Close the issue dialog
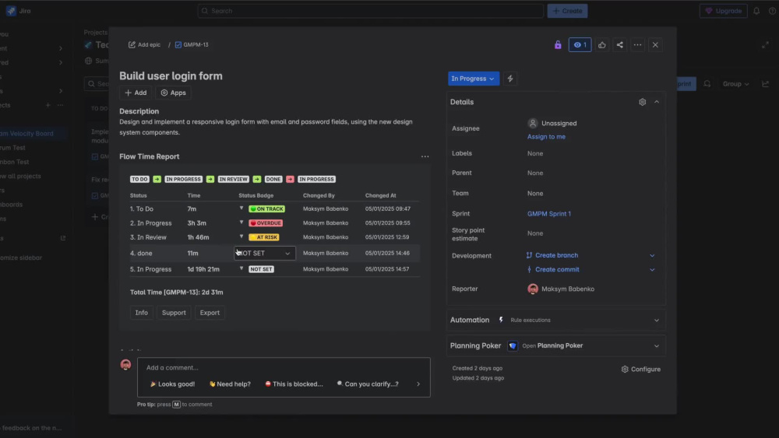This screenshot has width=779, height=438. (655, 45)
